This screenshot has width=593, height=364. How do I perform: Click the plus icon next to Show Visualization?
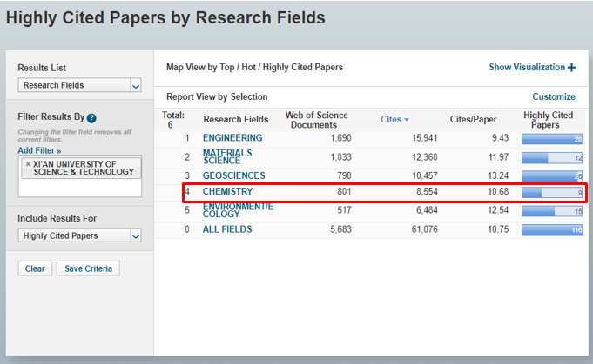click(x=571, y=68)
